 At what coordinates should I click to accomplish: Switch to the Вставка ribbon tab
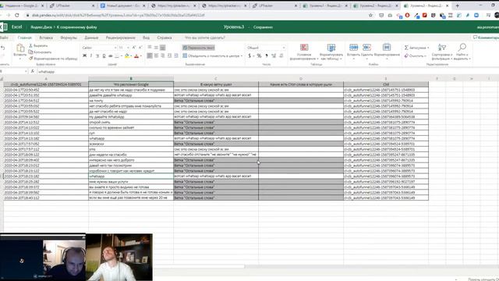pyautogui.click(x=46, y=37)
